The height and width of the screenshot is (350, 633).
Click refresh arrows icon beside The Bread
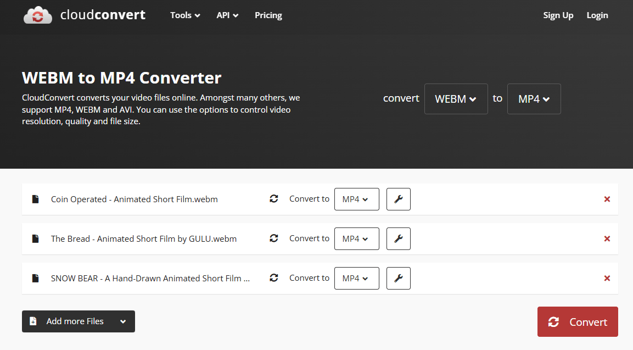[x=274, y=238]
